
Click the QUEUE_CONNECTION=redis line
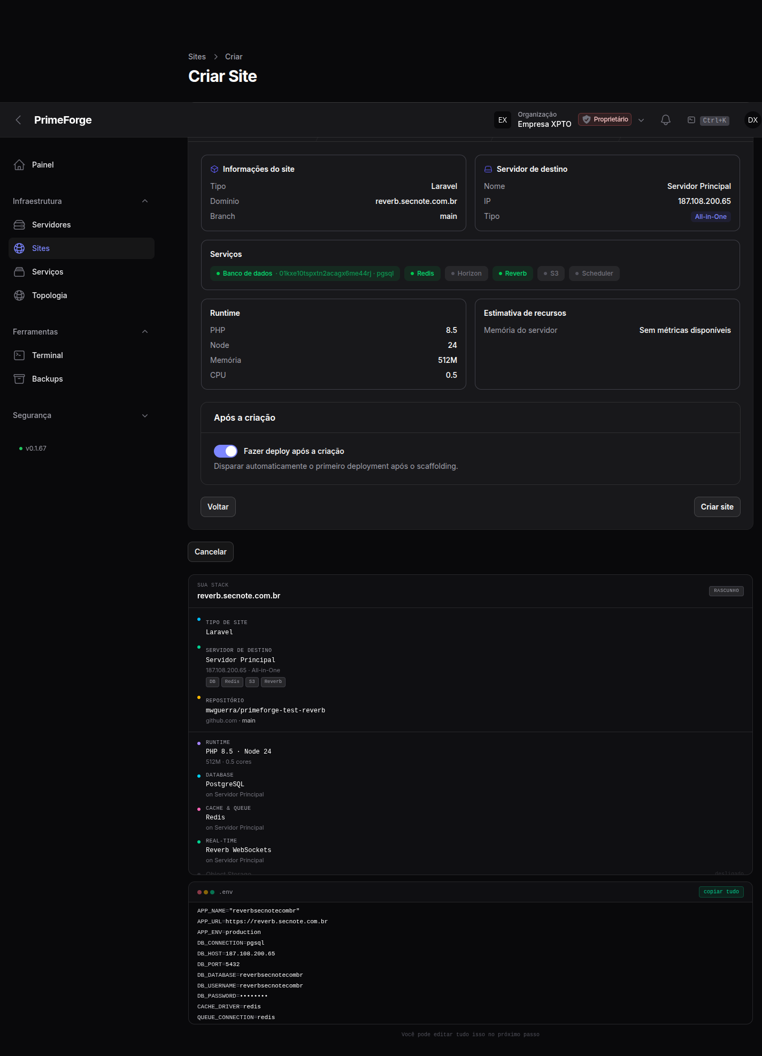pos(236,1017)
